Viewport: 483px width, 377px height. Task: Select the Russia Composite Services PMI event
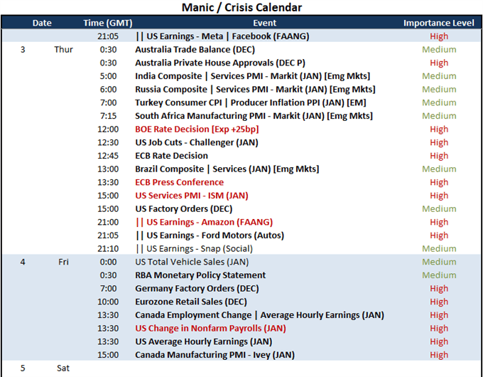coord(255,89)
